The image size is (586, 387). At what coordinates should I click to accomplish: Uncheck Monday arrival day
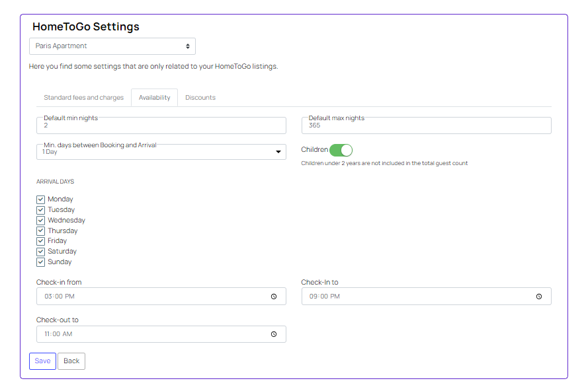41,199
